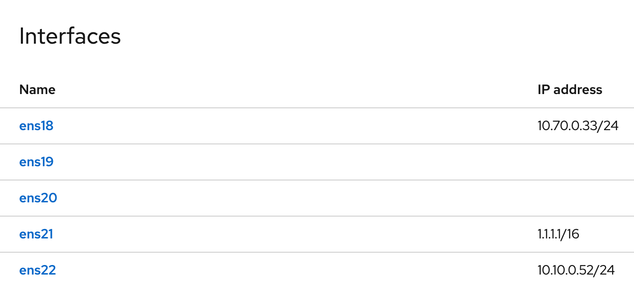The width and height of the screenshot is (634, 285).
Task: View the ens22 interface link
Action: click(x=38, y=270)
